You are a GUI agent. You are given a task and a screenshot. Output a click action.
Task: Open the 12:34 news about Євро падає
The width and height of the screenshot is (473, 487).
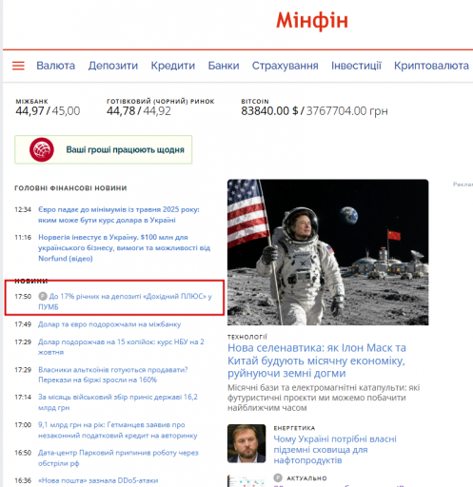coord(119,215)
